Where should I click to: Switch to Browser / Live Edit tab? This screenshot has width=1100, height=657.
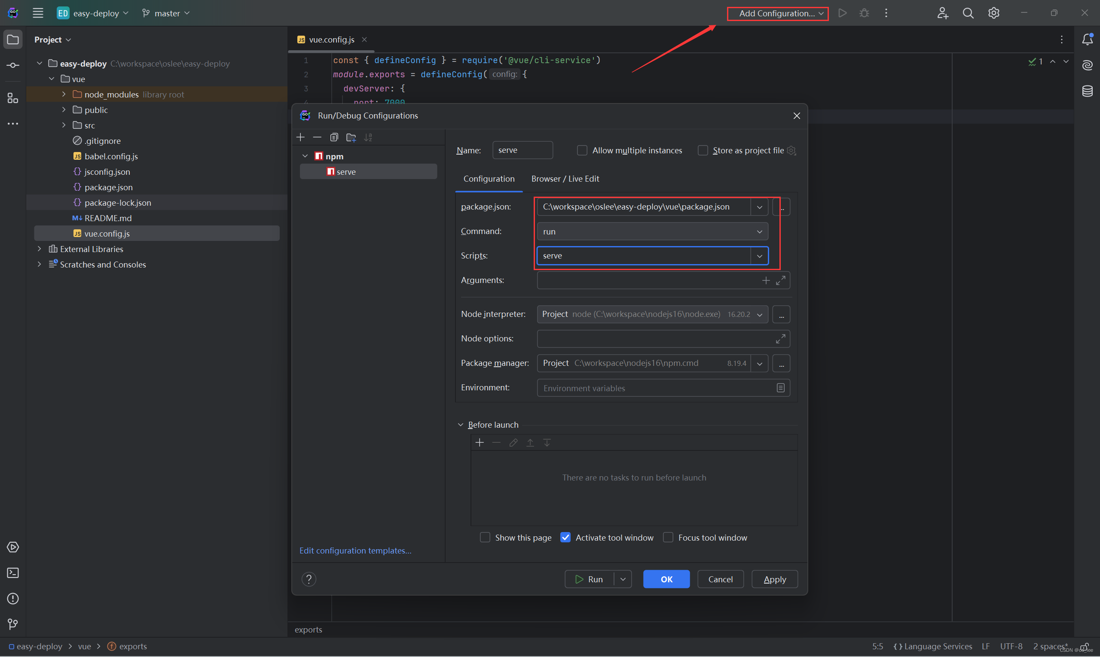point(565,178)
